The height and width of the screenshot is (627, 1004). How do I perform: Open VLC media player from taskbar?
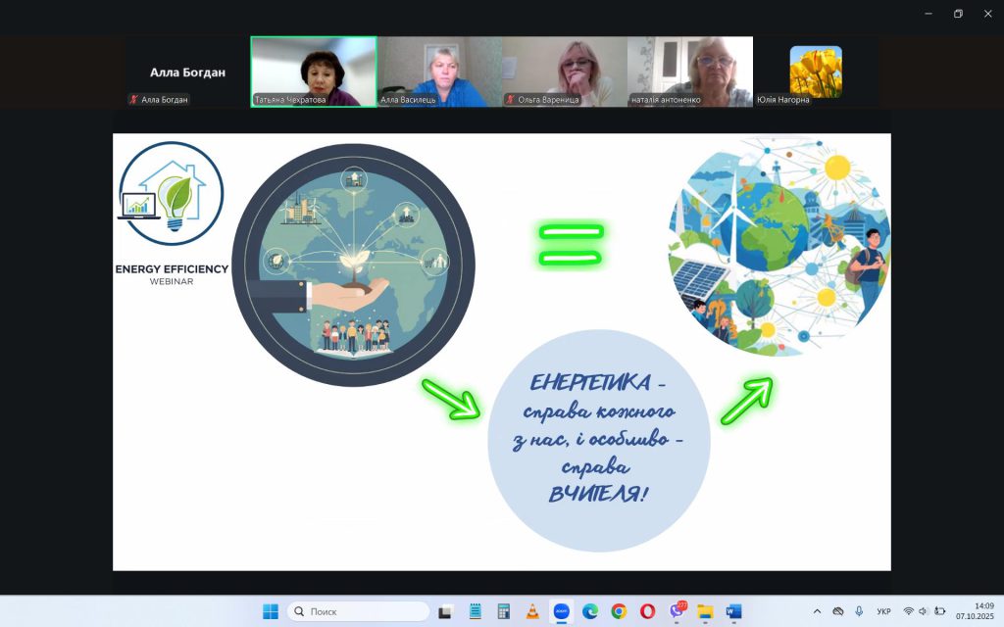click(532, 611)
